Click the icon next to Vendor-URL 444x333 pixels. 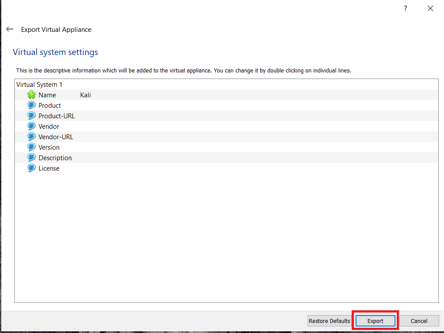[31, 137]
